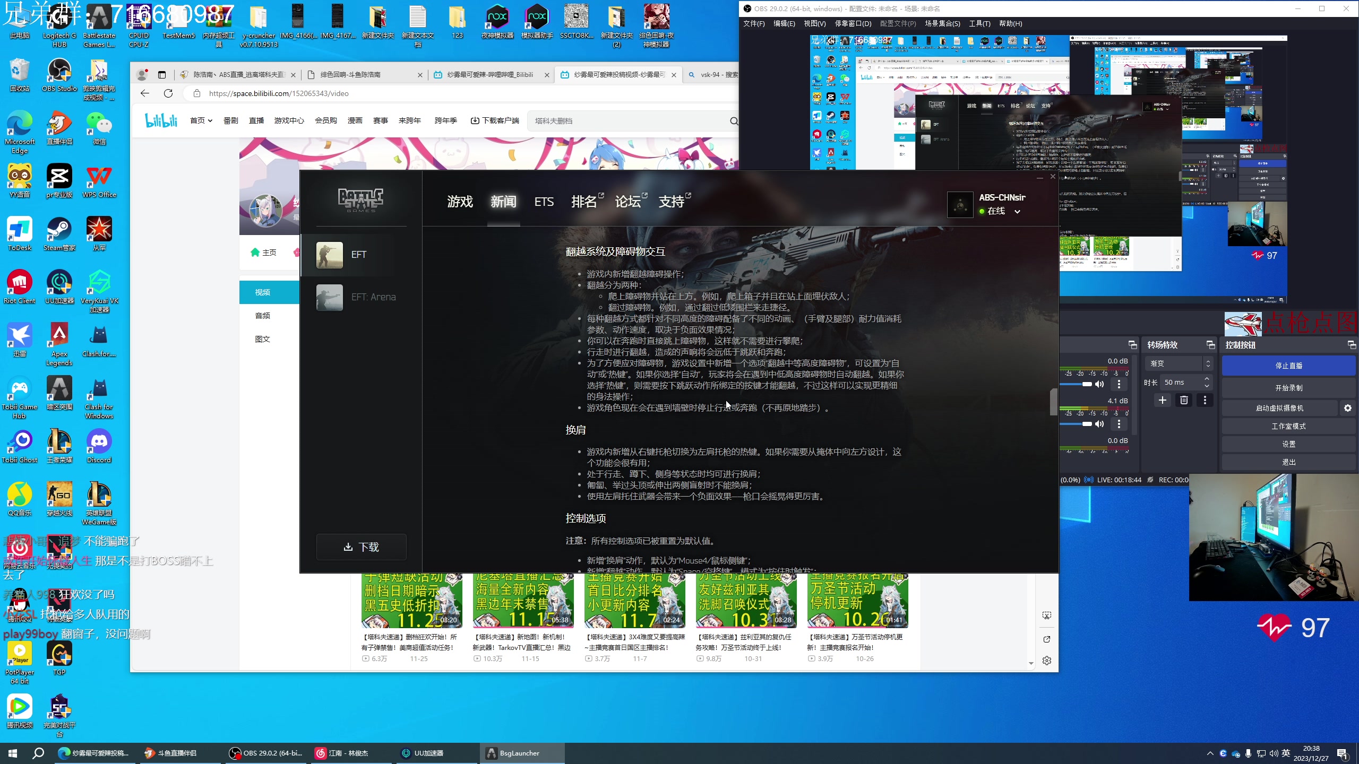The height and width of the screenshot is (764, 1359).
Task: Mute the first audio mixer channel at 0.0 dB
Action: tap(1100, 384)
